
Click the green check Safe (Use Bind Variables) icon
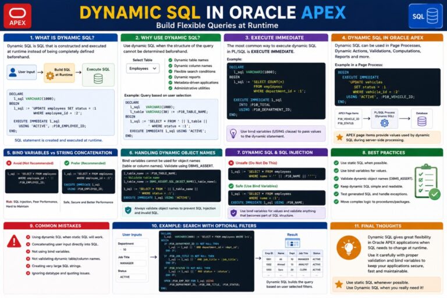point(231,186)
